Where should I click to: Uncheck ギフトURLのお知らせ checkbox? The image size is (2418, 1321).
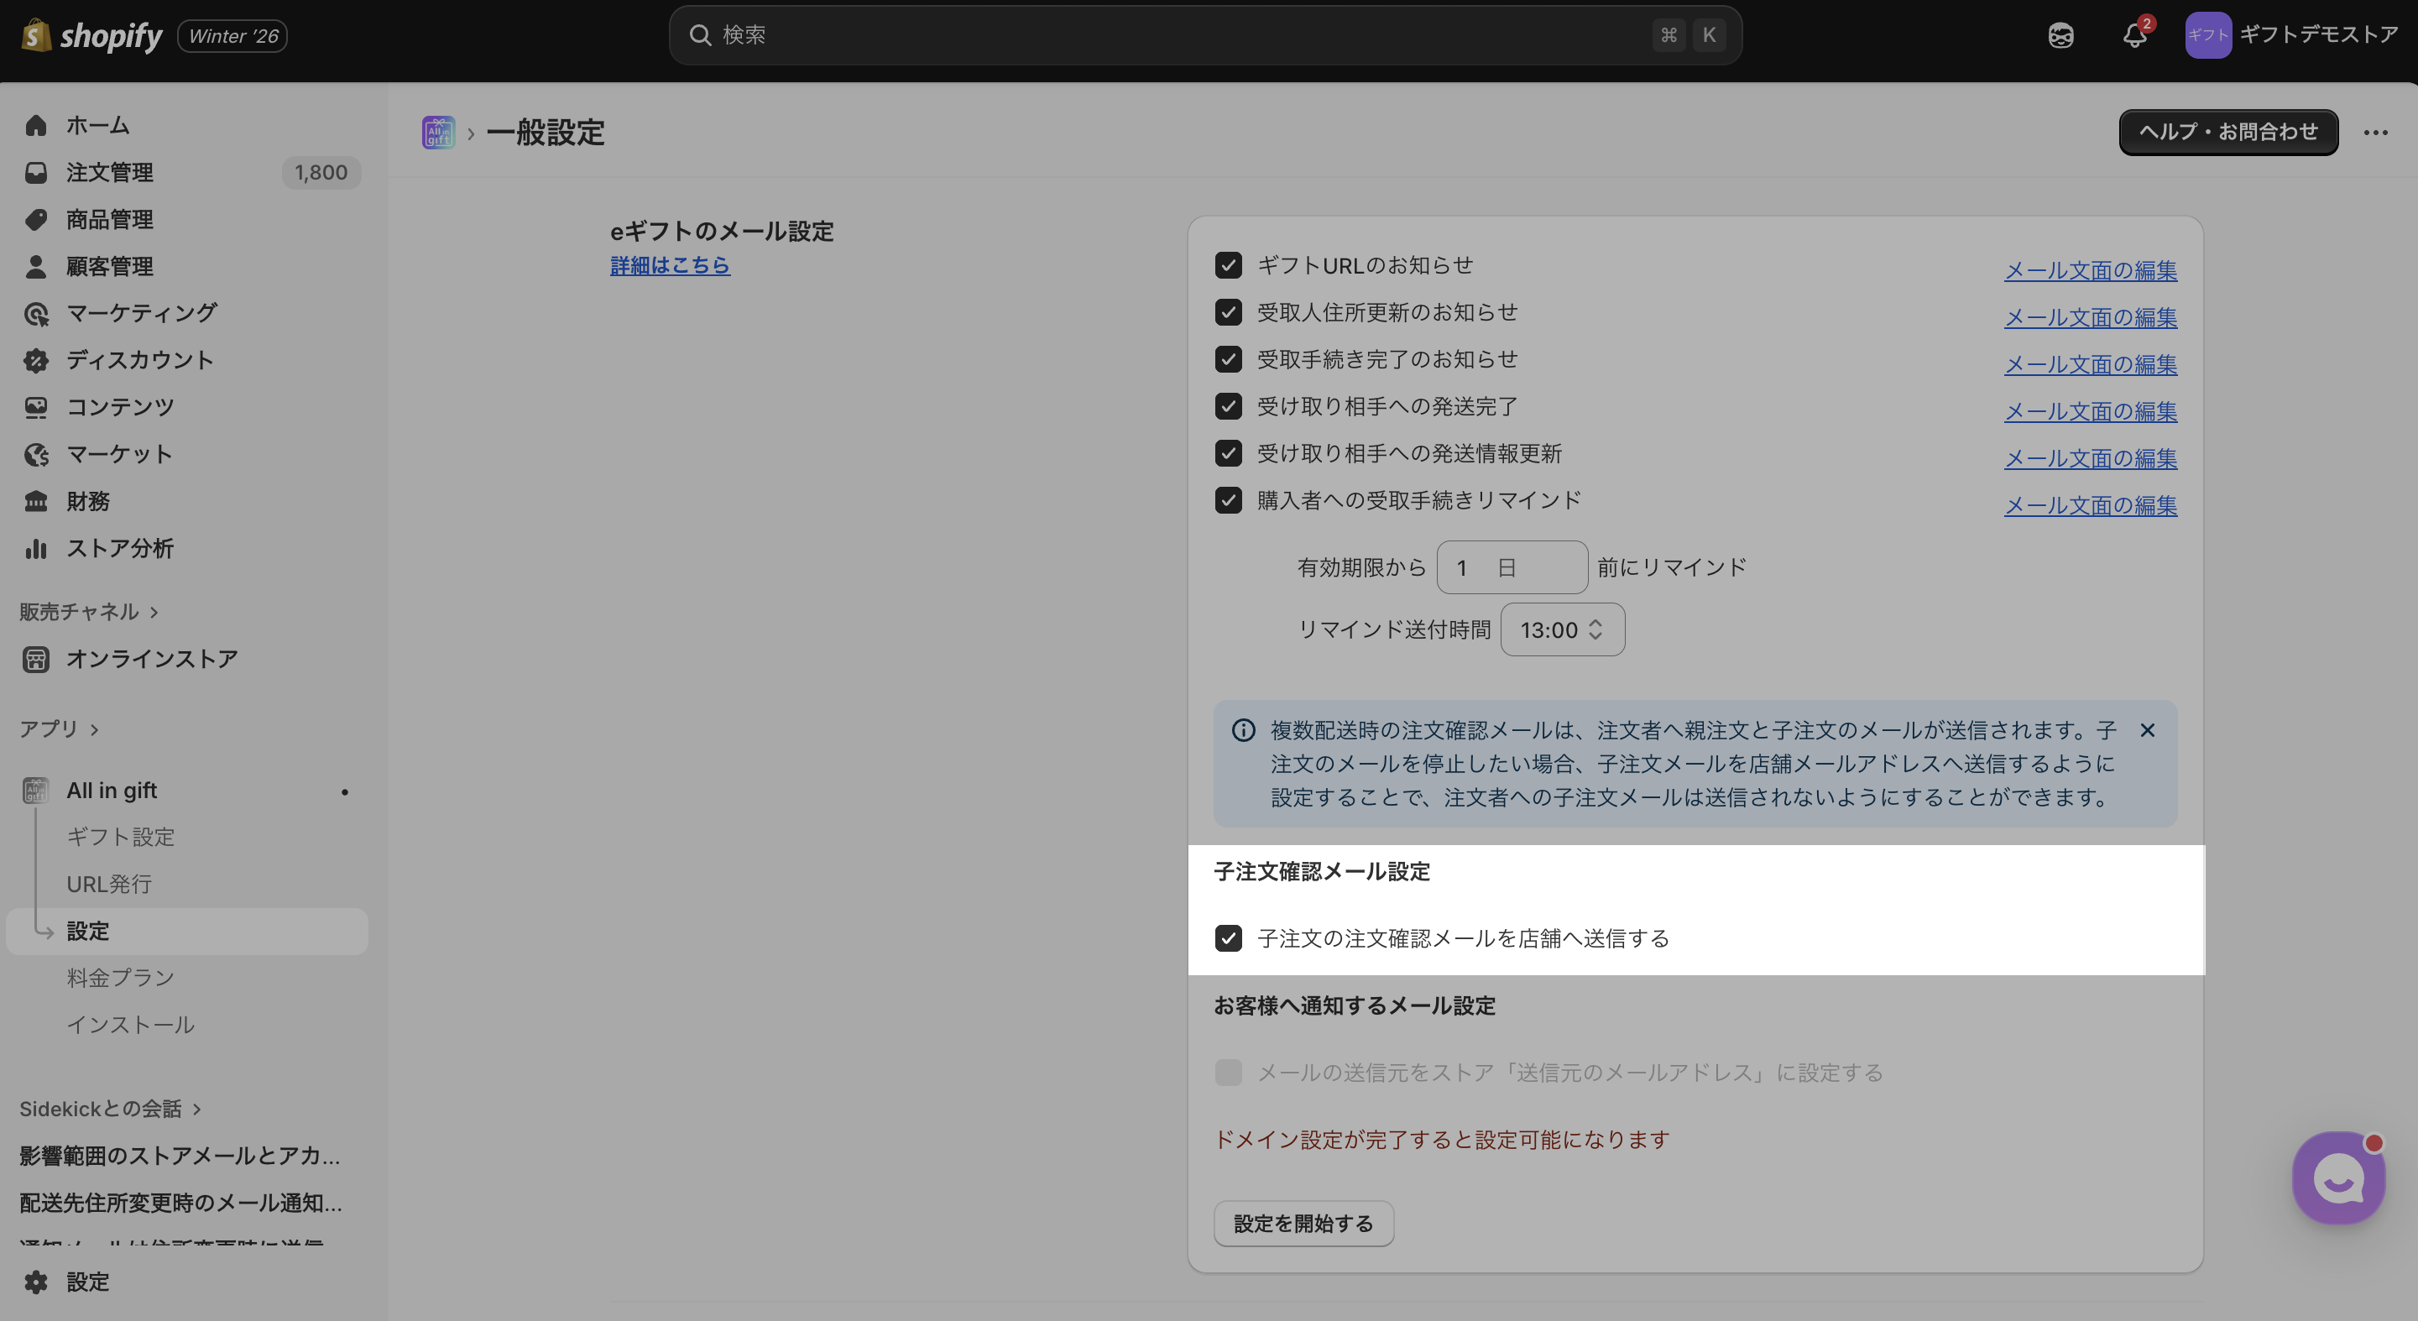pyautogui.click(x=1228, y=264)
